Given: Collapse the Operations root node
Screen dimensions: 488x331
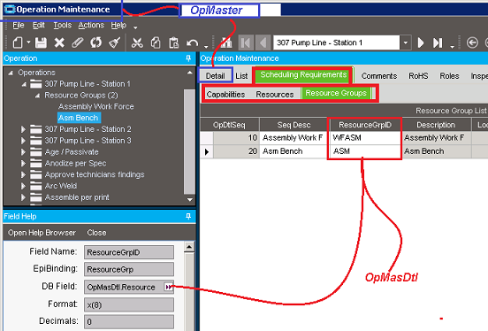Looking at the screenshot, I should (x=11, y=73).
